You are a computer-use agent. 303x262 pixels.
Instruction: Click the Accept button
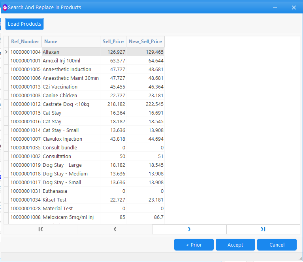[235, 245]
